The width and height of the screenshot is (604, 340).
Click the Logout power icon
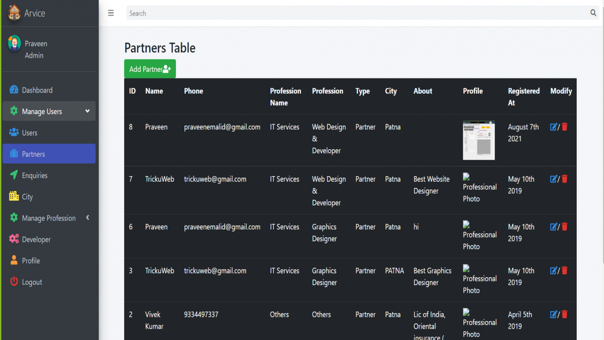[x=14, y=281]
